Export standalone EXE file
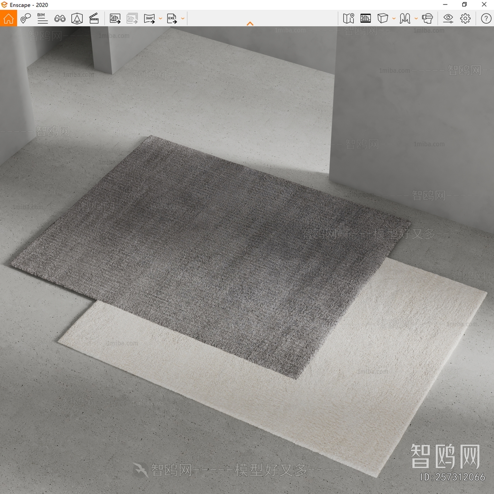494x494 pixels. [x=172, y=19]
